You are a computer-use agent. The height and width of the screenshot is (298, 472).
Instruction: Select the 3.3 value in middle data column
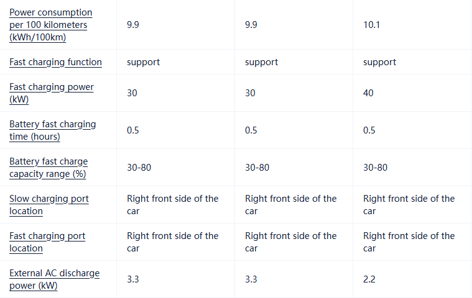[x=251, y=279]
